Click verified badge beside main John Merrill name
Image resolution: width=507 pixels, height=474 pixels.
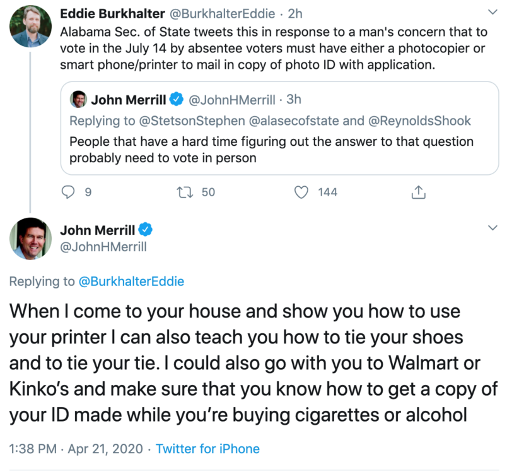click(146, 229)
